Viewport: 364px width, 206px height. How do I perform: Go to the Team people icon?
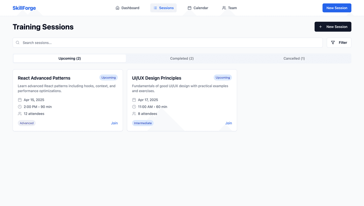point(224,8)
